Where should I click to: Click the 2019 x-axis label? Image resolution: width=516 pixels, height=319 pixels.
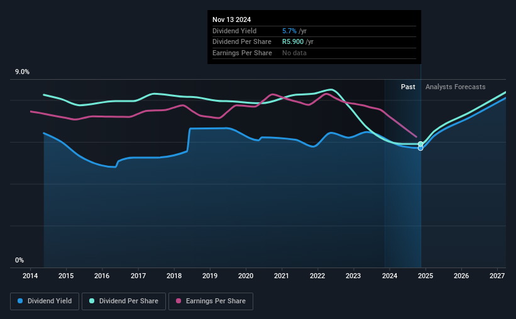pos(210,276)
